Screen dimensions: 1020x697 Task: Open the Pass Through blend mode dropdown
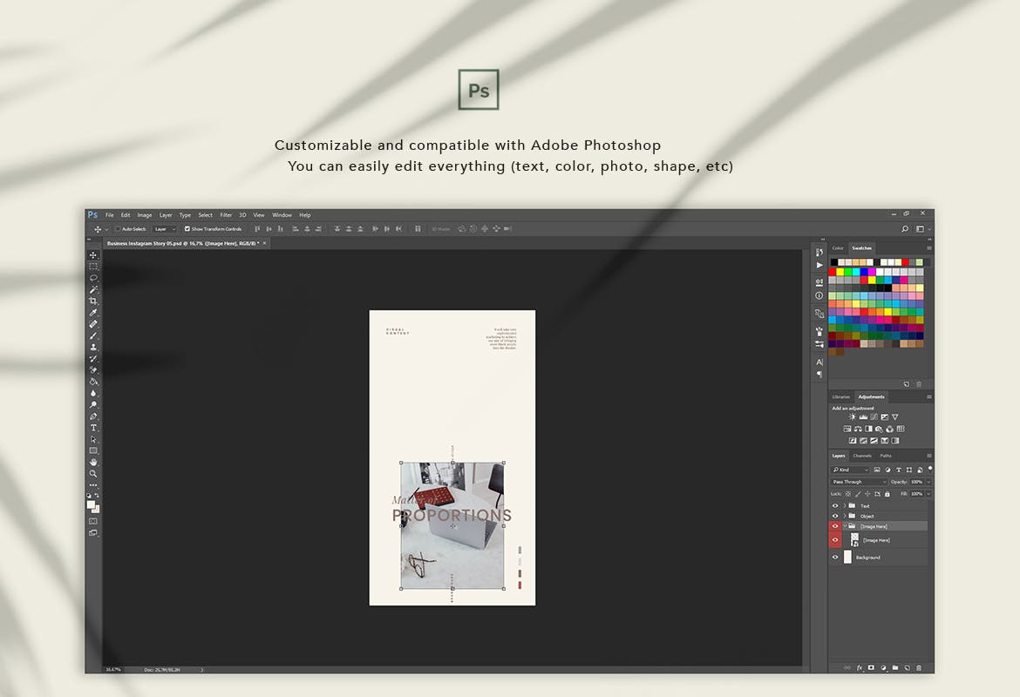pos(859,482)
